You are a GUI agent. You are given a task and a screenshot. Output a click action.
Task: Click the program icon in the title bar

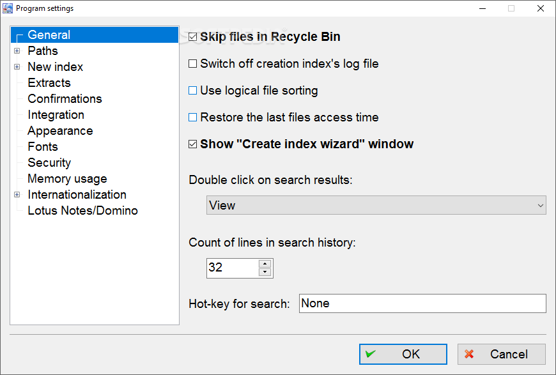coord(8,8)
